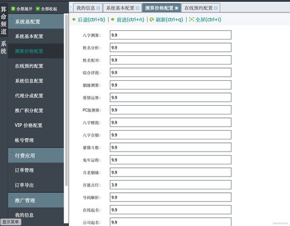Close the 系统基本配置 tab with its close icon
Screen dimensions: 290x226
pyautogui.click(x=138, y=8)
